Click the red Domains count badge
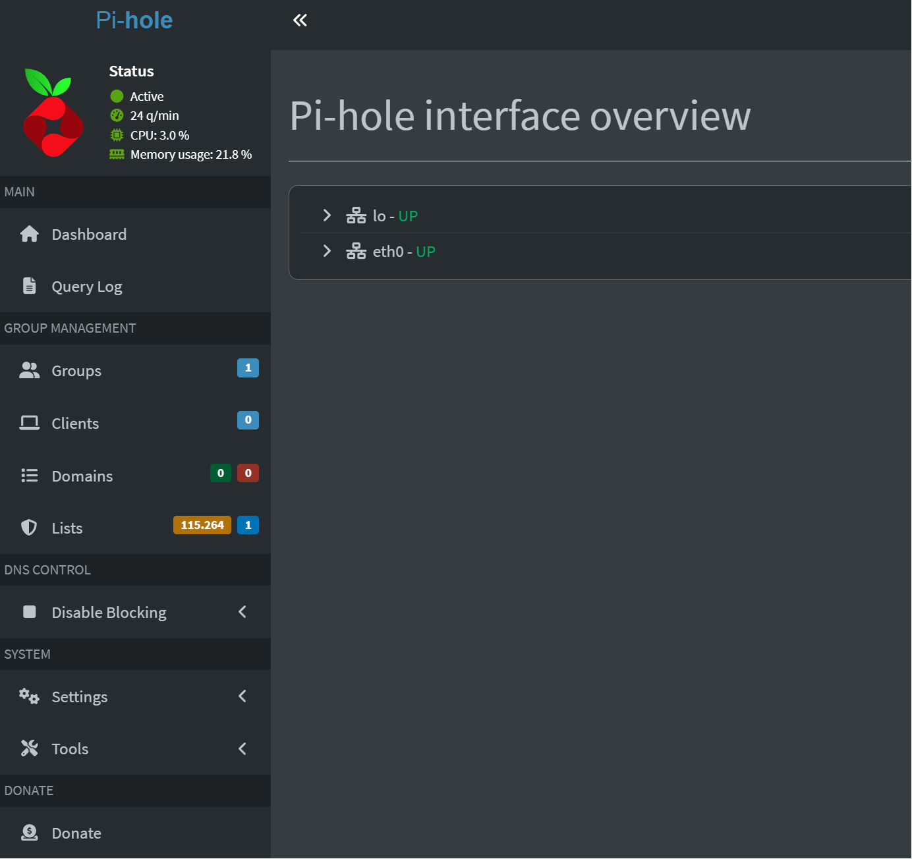Image resolution: width=912 pixels, height=859 pixels. click(248, 473)
